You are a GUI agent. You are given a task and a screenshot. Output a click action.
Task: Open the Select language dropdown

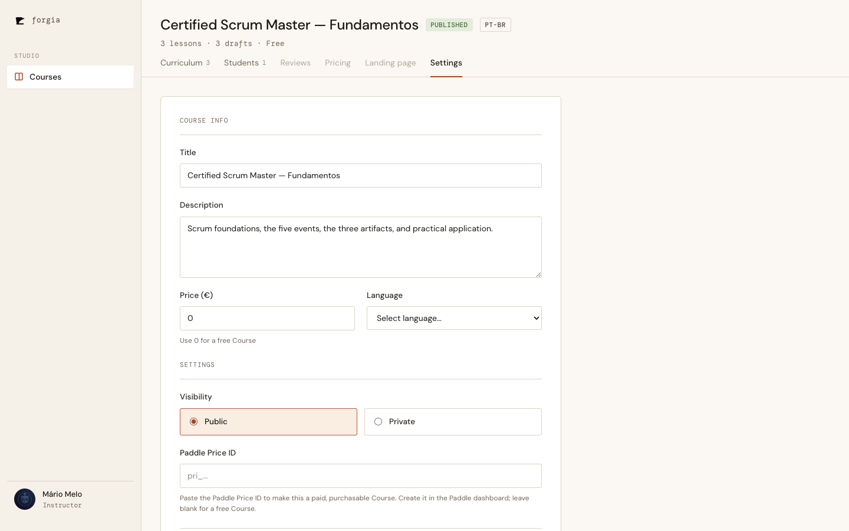point(454,318)
